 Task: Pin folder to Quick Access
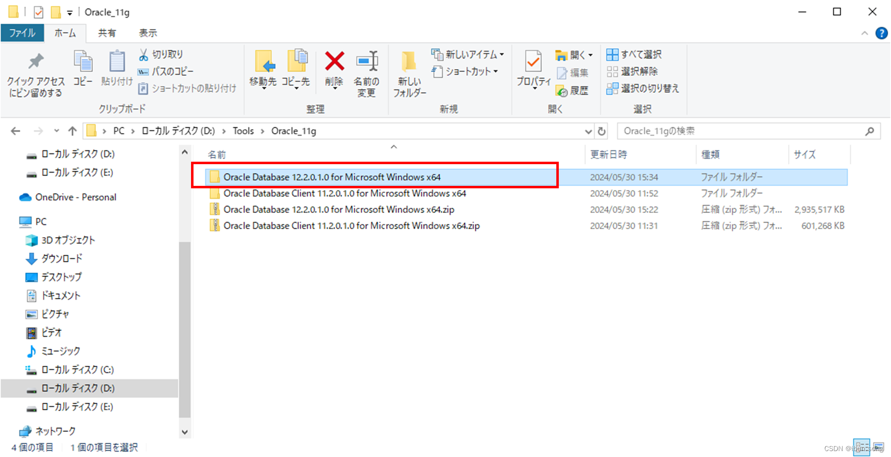tap(36, 74)
